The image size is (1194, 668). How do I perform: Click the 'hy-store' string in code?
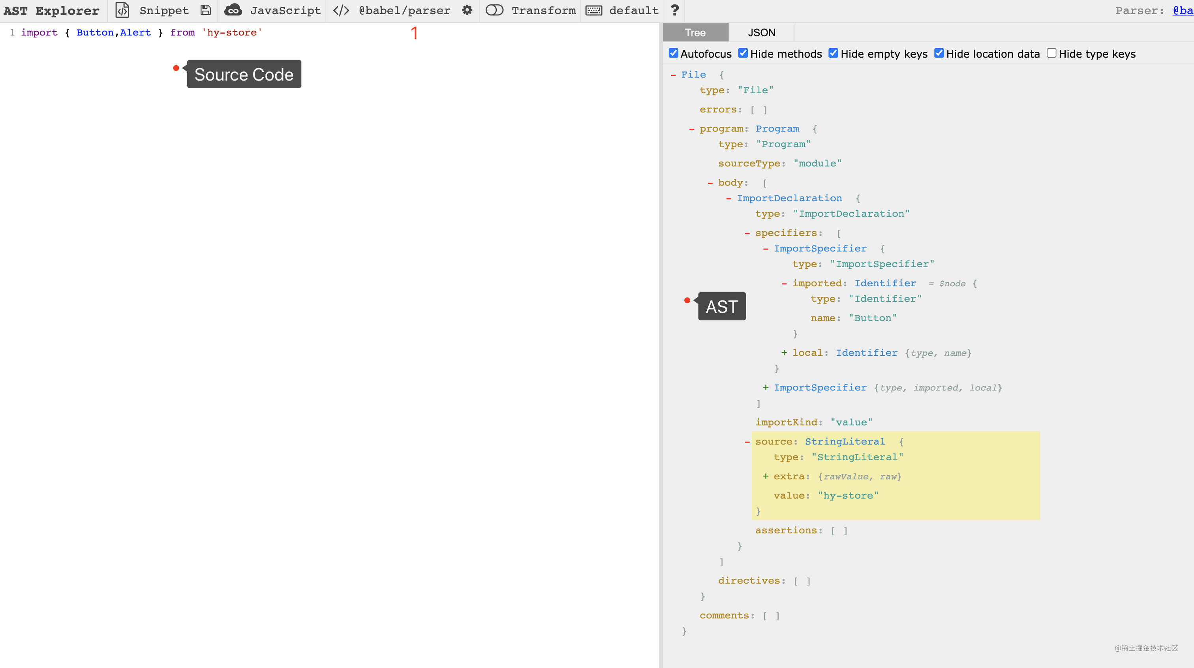click(232, 32)
